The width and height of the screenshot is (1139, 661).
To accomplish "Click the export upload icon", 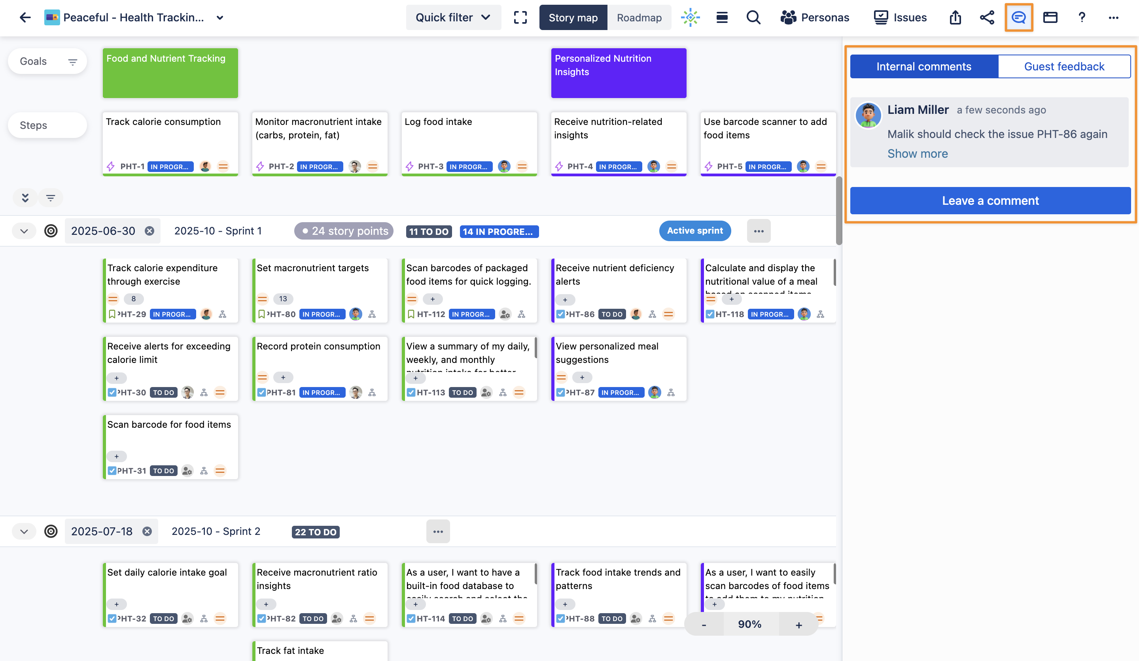I will (x=955, y=18).
